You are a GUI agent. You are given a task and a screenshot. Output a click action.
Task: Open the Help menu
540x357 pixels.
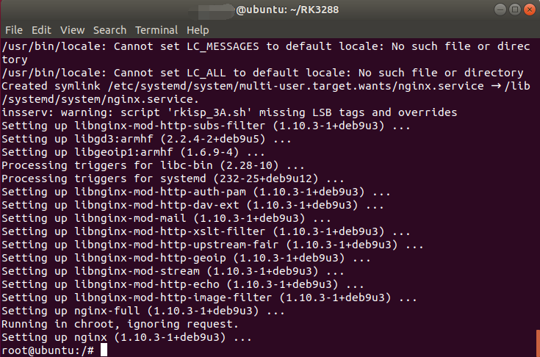(198, 30)
